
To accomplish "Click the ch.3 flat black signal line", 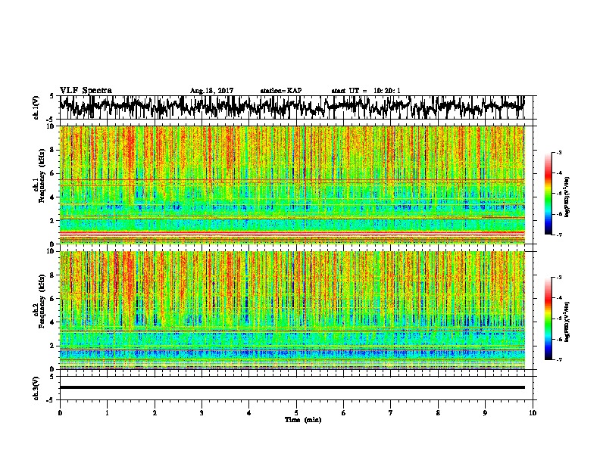I will pos(292,387).
